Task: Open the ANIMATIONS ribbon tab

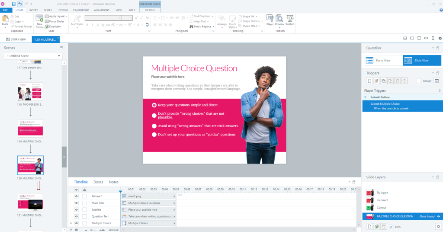Action: coord(102,10)
